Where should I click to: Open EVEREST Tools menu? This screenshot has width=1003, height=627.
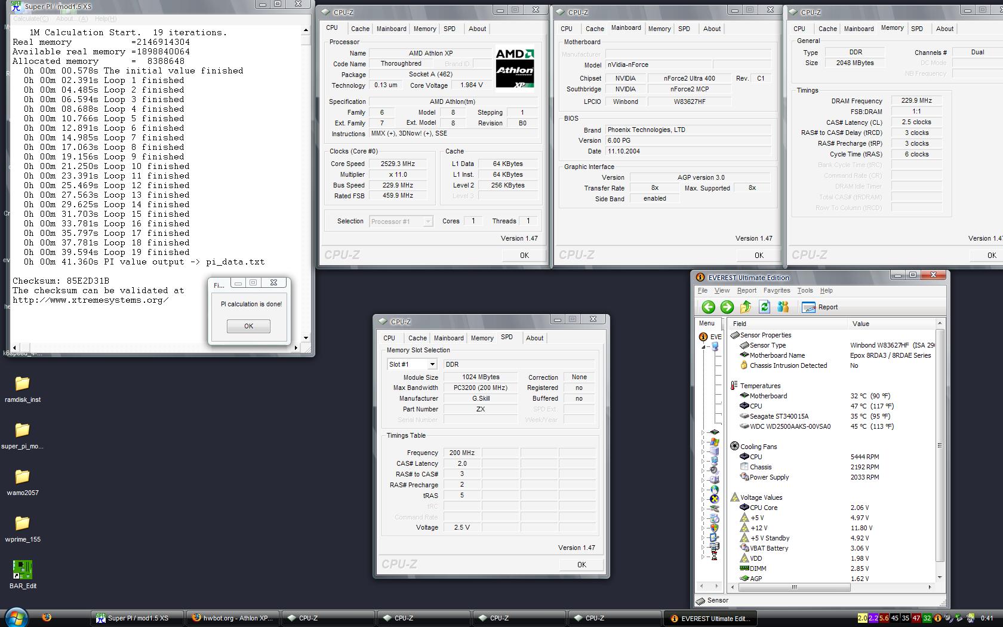805,290
